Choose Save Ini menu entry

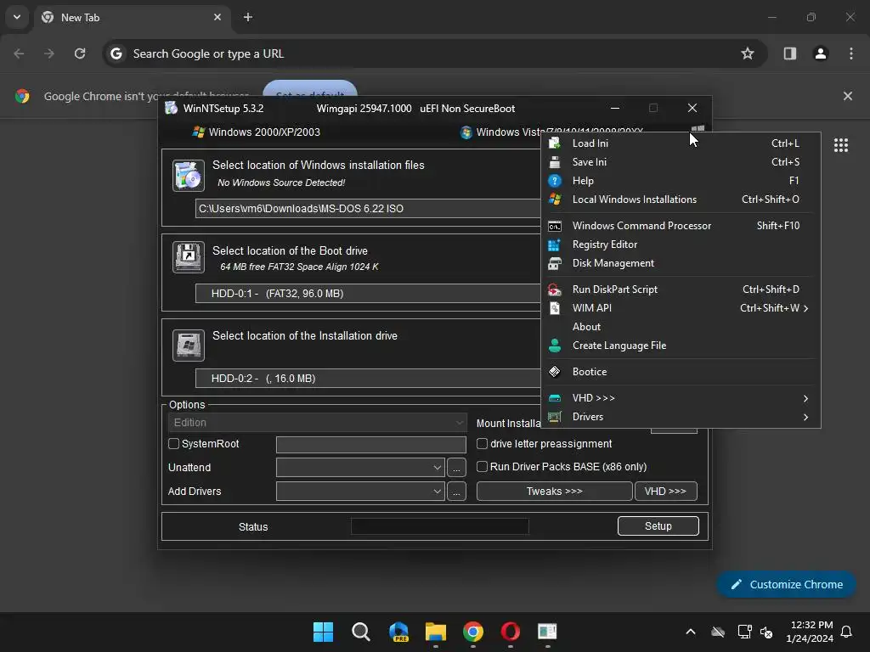(681, 162)
